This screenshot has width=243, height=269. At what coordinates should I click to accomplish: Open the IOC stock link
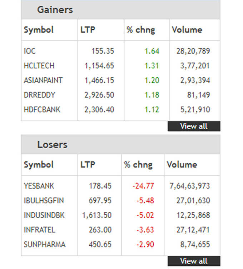coord(30,51)
